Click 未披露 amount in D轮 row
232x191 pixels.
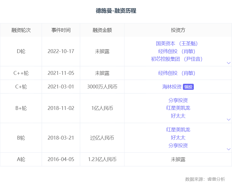102,51
